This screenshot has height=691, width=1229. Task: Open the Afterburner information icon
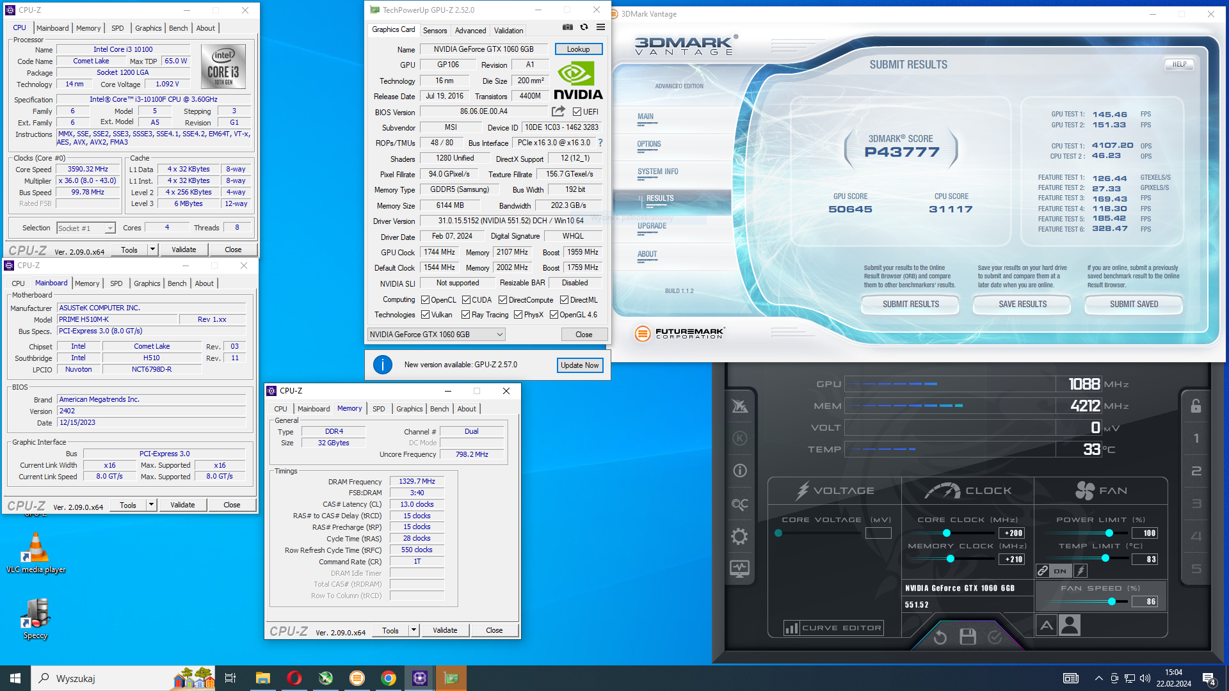point(740,471)
